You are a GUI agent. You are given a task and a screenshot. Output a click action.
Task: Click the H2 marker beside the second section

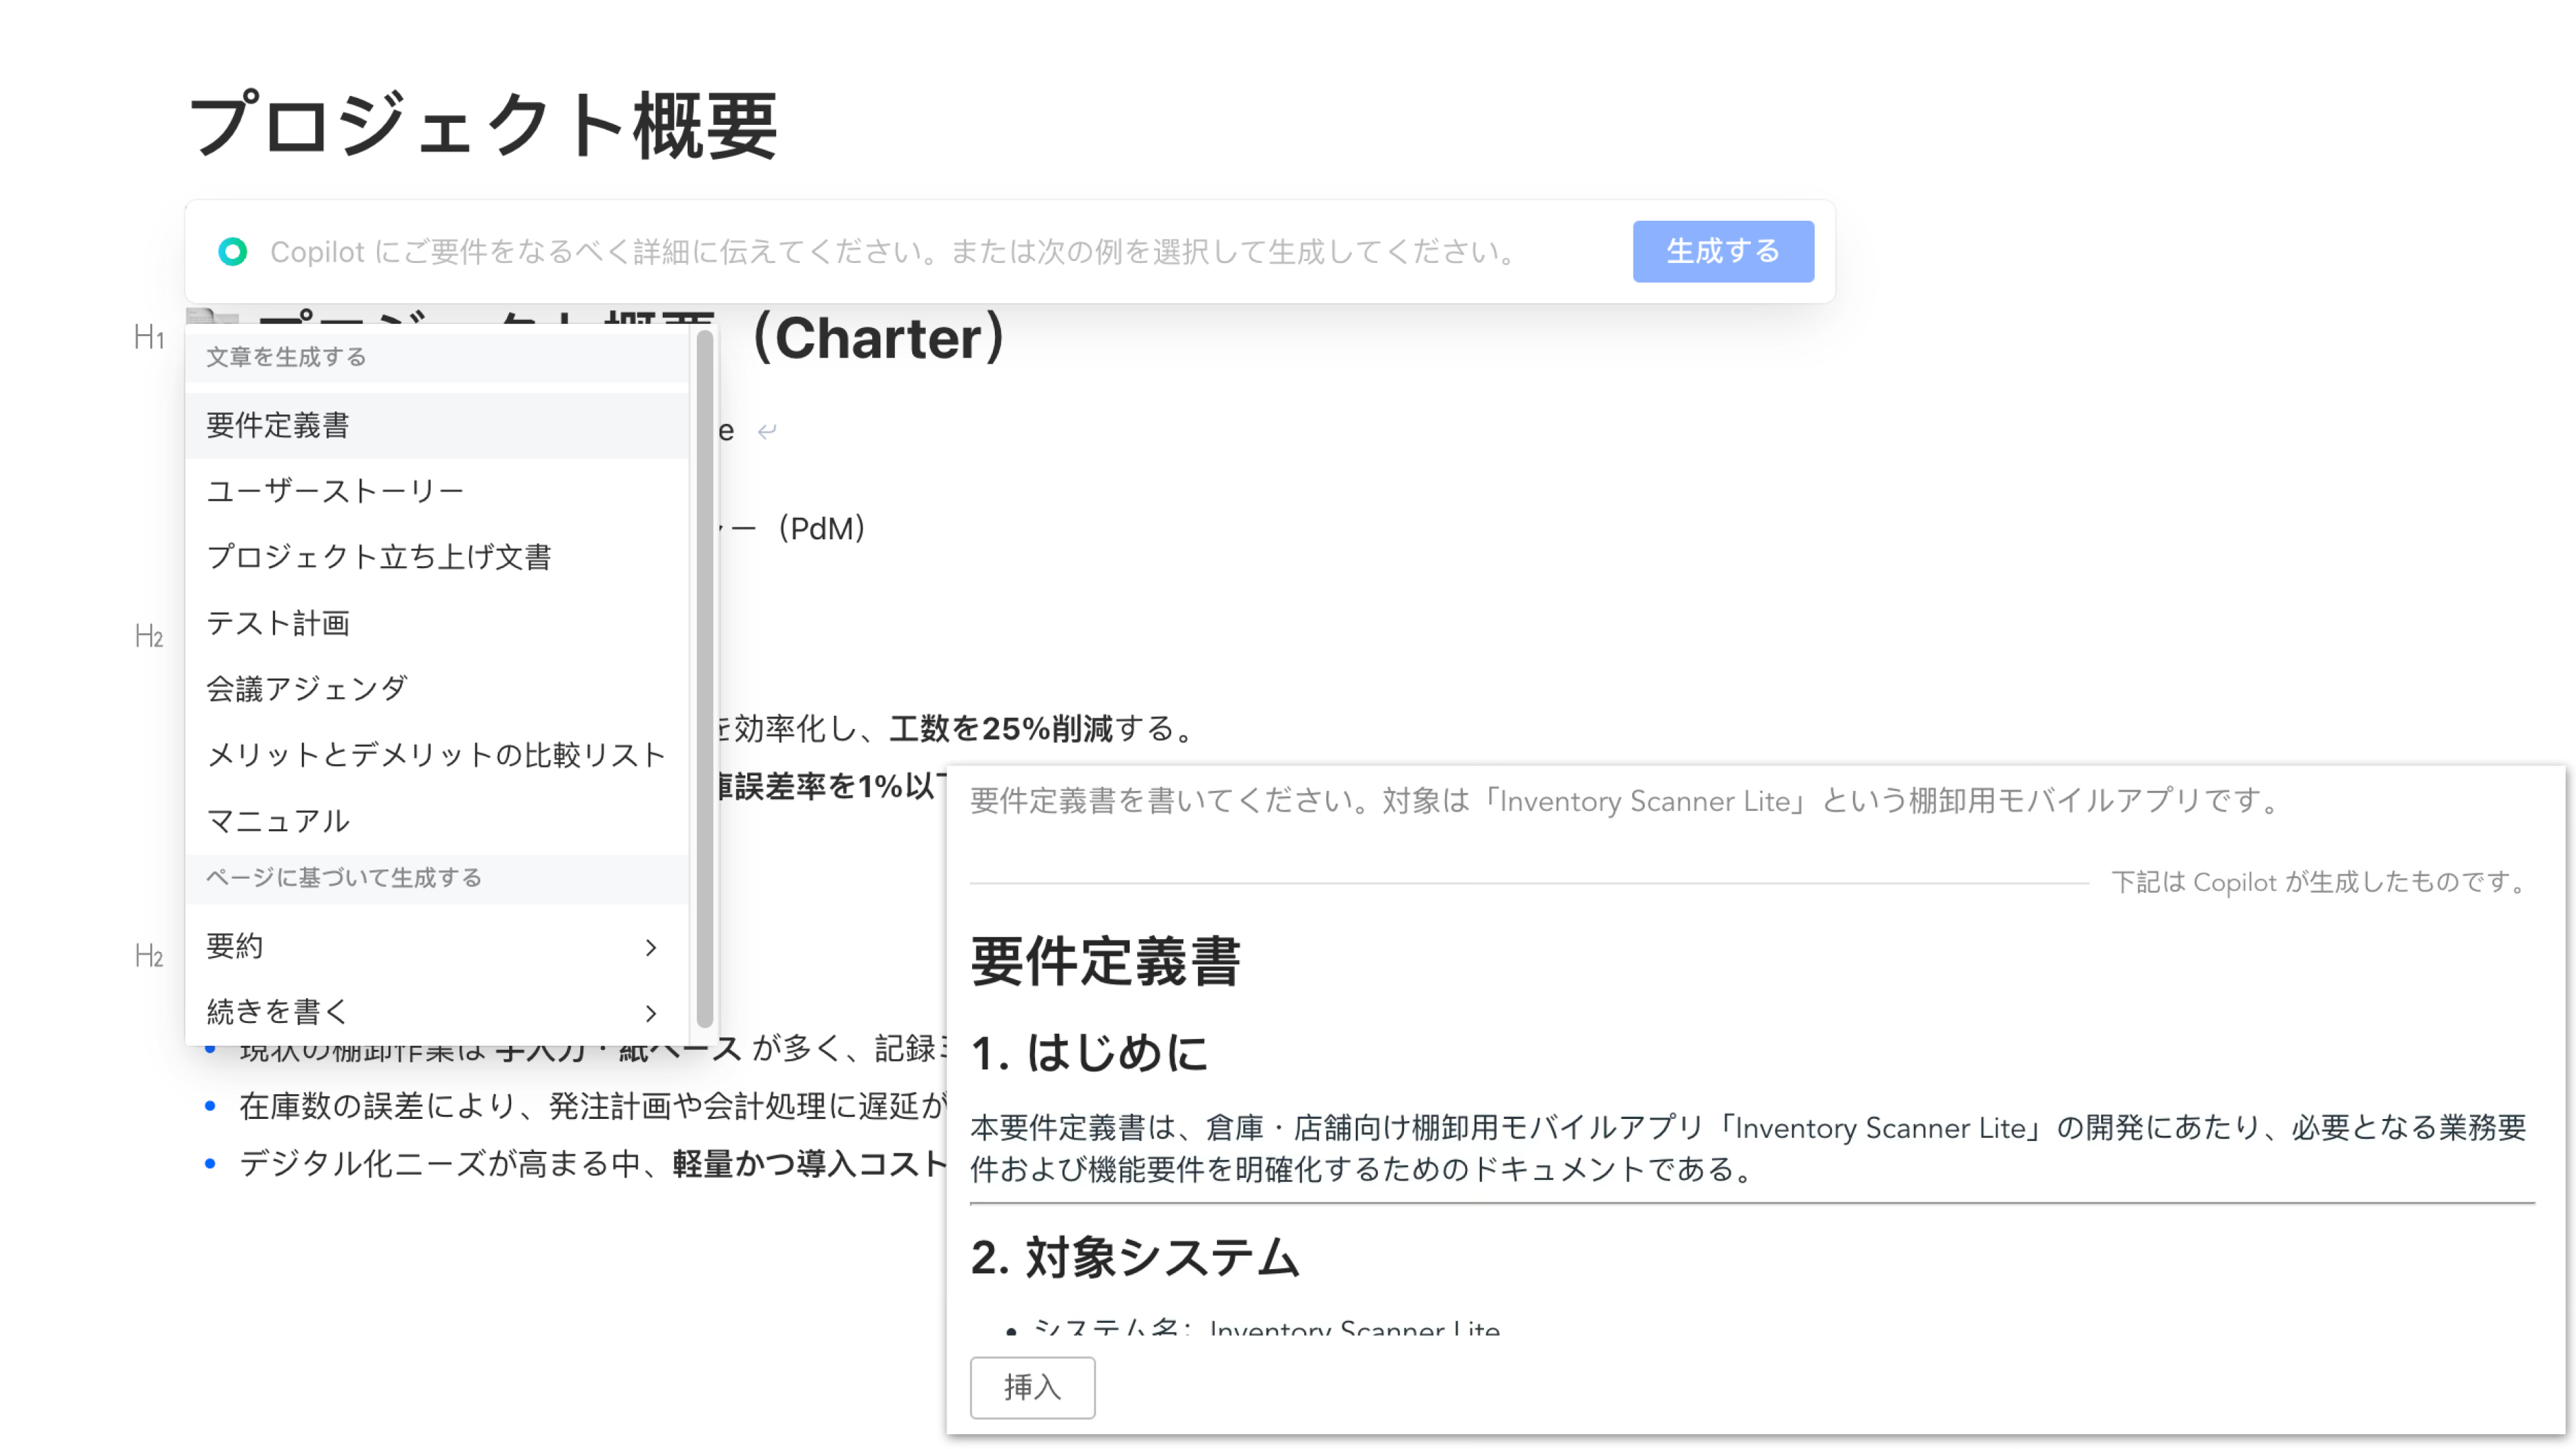[150, 634]
